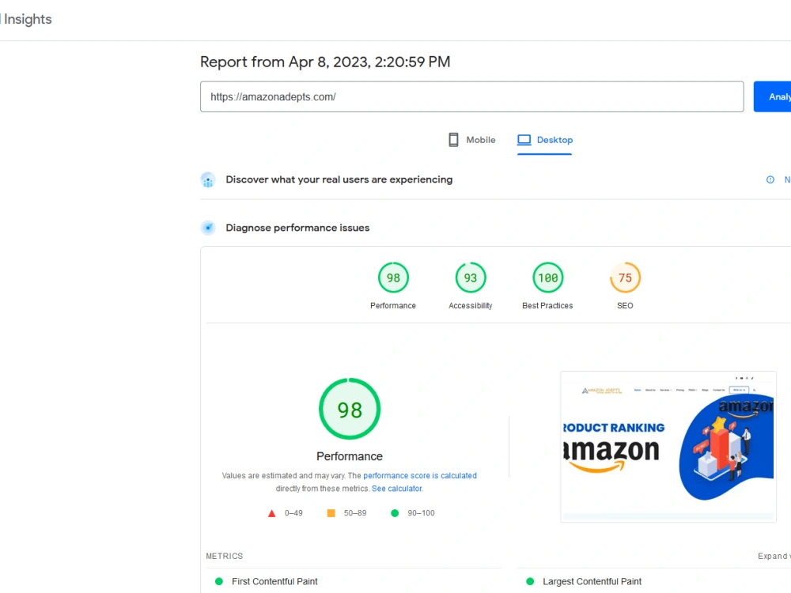The image size is (791, 593).
Task: Click the green circle 90–100 legend icon
Action: (x=395, y=513)
